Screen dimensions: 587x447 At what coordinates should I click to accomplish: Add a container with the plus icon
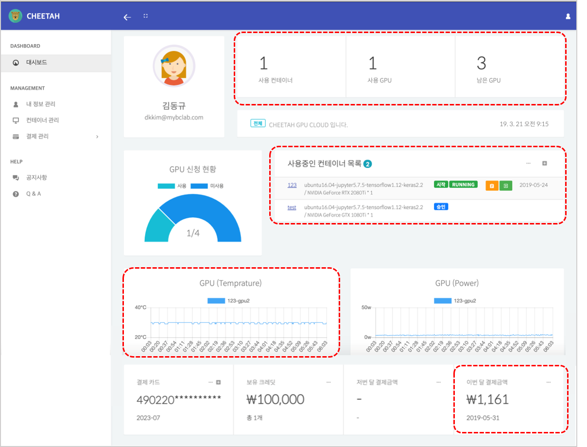pos(544,163)
